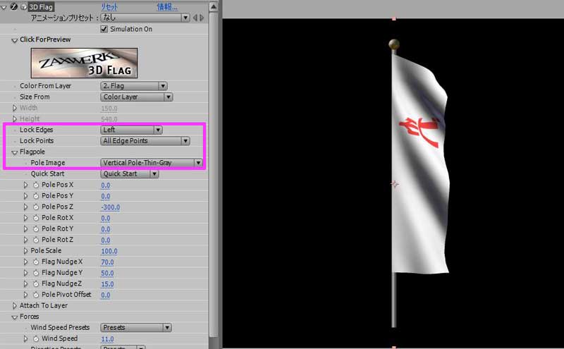This screenshot has height=349, width=564.
Task: Expand the Pole Pos Y property
Action: (25, 196)
